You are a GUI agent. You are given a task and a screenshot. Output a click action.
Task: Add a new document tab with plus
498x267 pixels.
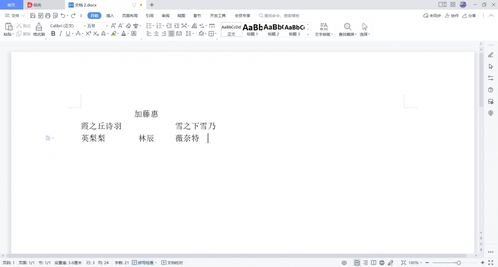tap(152, 5)
